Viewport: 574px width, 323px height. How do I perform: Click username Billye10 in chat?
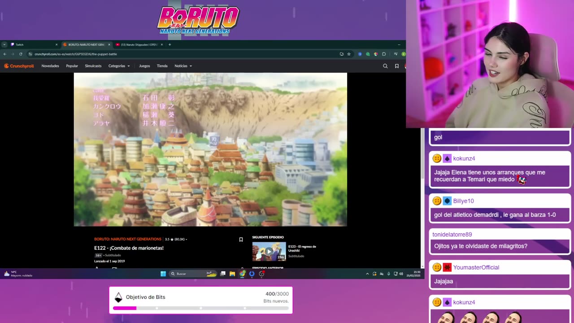coord(463,201)
